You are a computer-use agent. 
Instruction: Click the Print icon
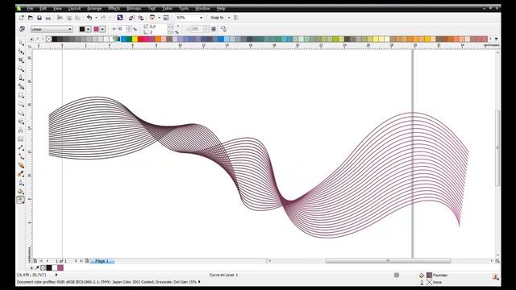click(48, 18)
